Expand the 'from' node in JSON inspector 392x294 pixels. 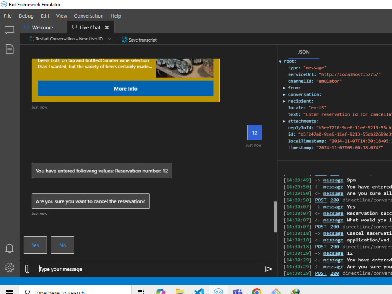[285, 87]
